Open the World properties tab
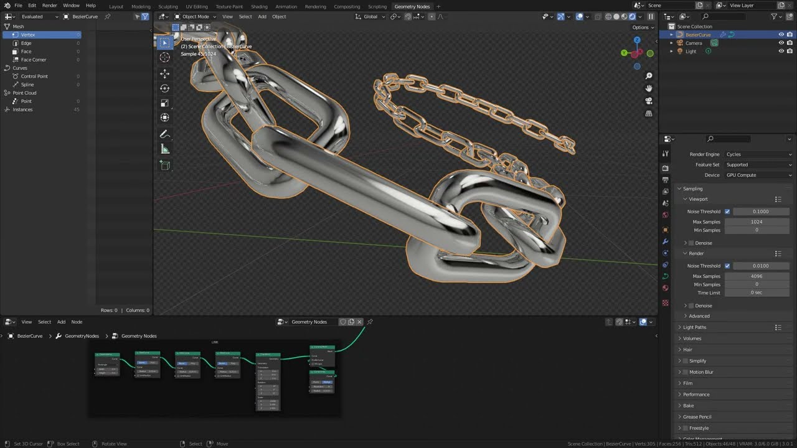This screenshot has width=797, height=448. coord(665,215)
